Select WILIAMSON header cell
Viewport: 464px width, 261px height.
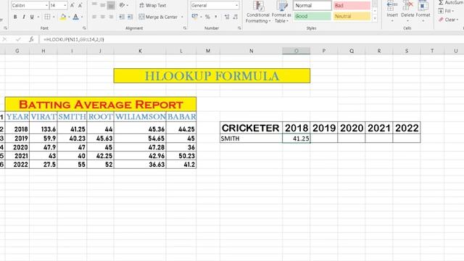(x=140, y=117)
